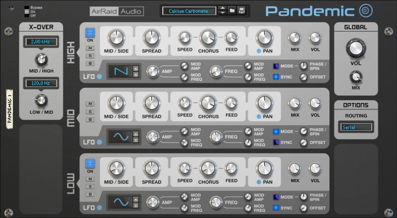Click the Calcium Carbonate patch name display

click(x=189, y=11)
